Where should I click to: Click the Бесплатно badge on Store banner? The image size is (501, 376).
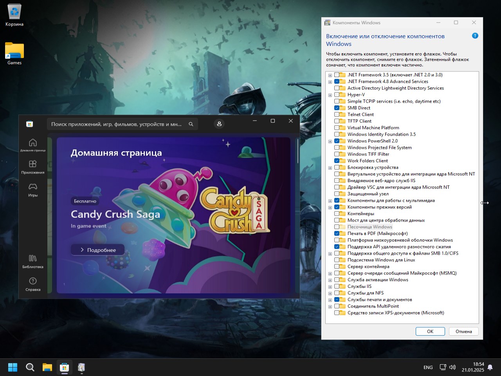click(x=85, y=201)
